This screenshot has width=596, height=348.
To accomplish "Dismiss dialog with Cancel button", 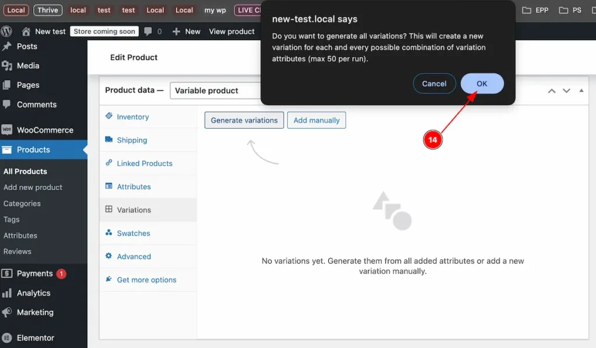I will click(x=434, y=84).
